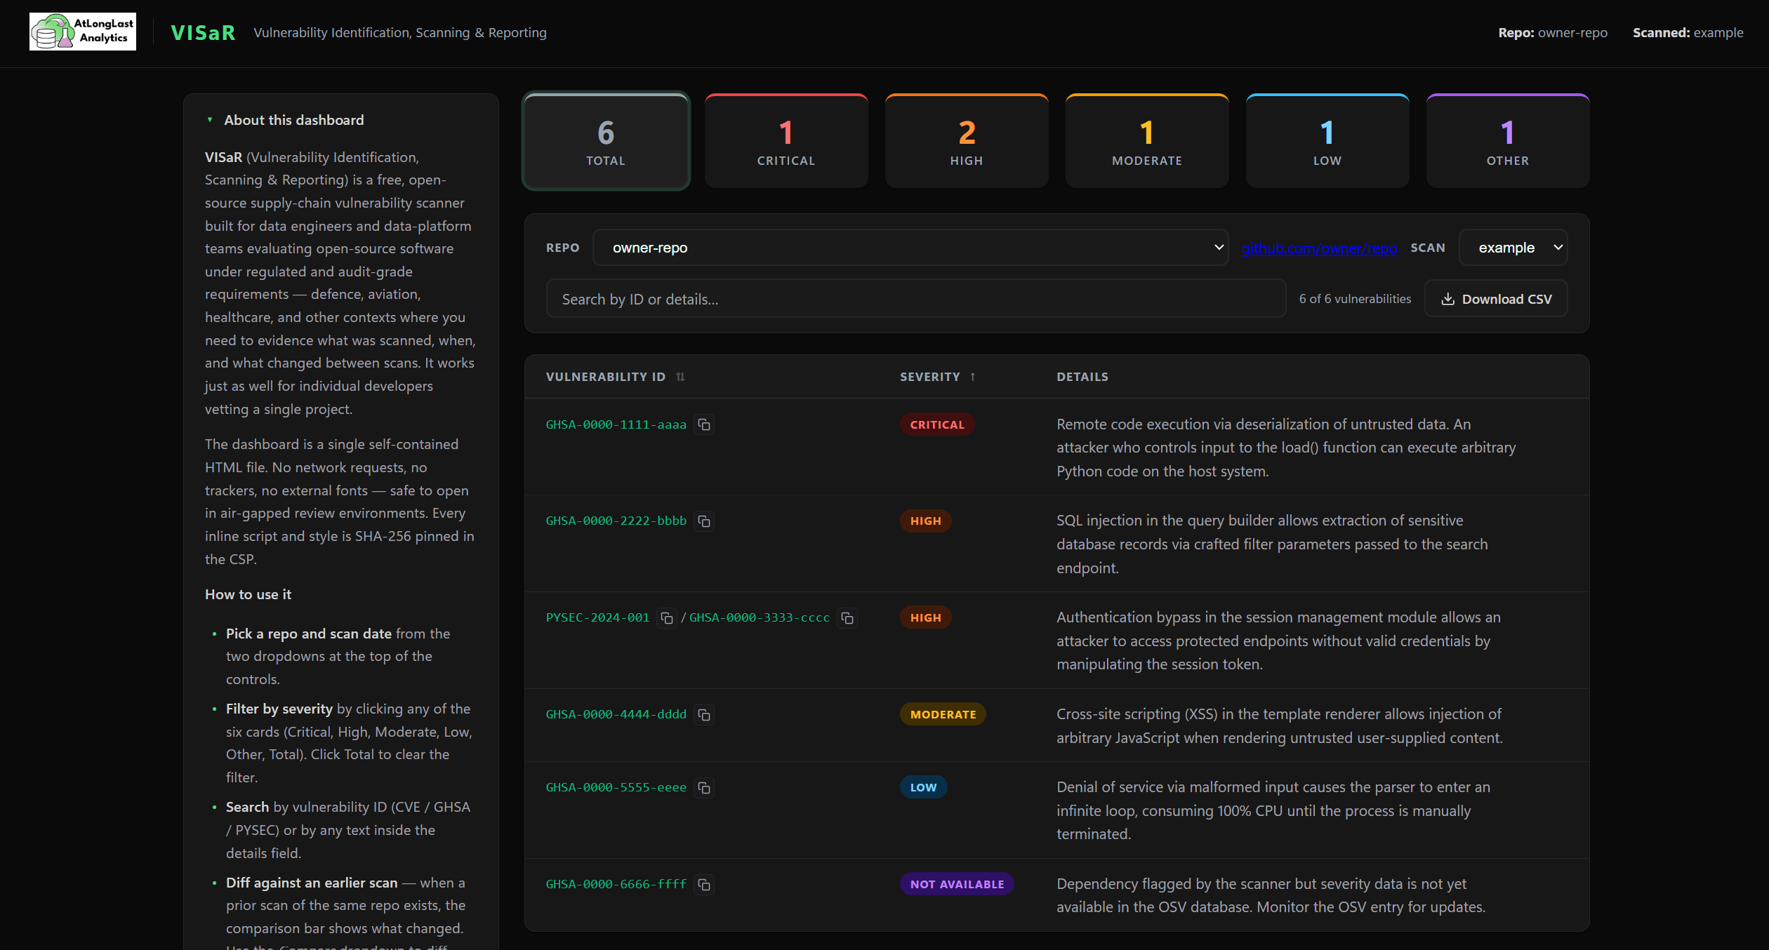Image resolution: width=1769 pixels, height=950 pixels.
Task: Copy vulnerability ID GHSA-0000-6666-ffff
Action: [704, 885]
